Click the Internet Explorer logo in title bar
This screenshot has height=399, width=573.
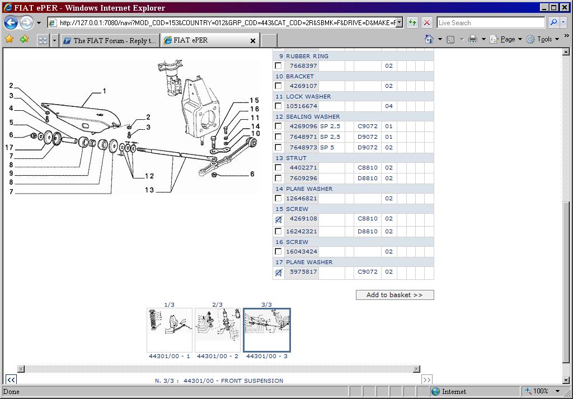7,8
